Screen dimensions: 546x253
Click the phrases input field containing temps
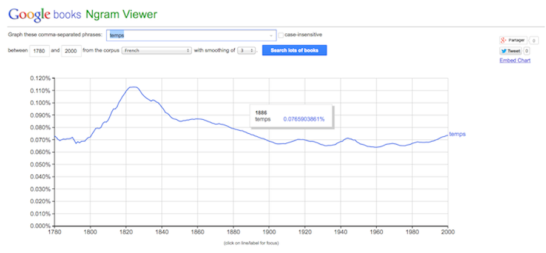[x=191, y=35]
